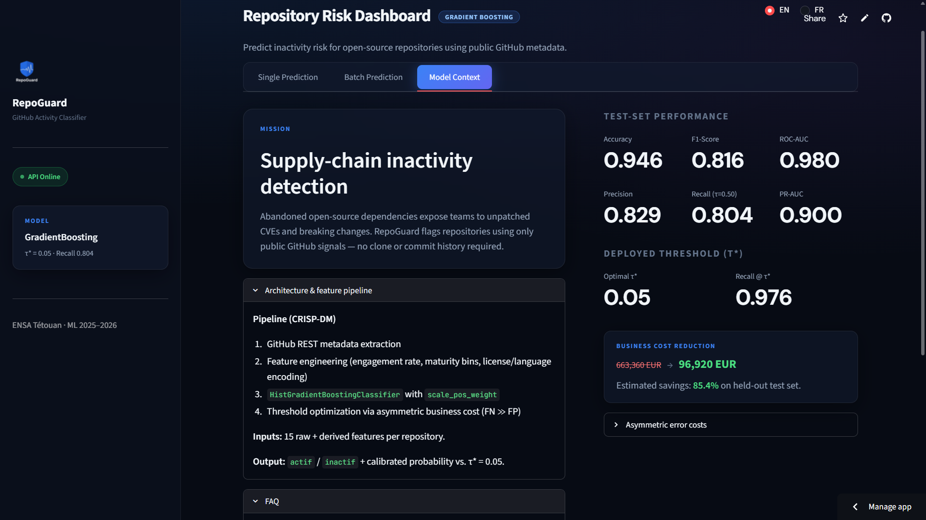
Task: Select the EN language radio button
Action: 770,10
